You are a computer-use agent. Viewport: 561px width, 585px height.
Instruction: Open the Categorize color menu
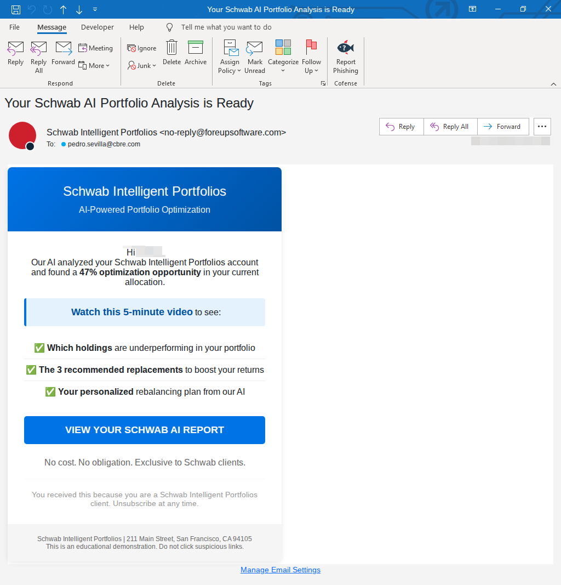(283, 56)
